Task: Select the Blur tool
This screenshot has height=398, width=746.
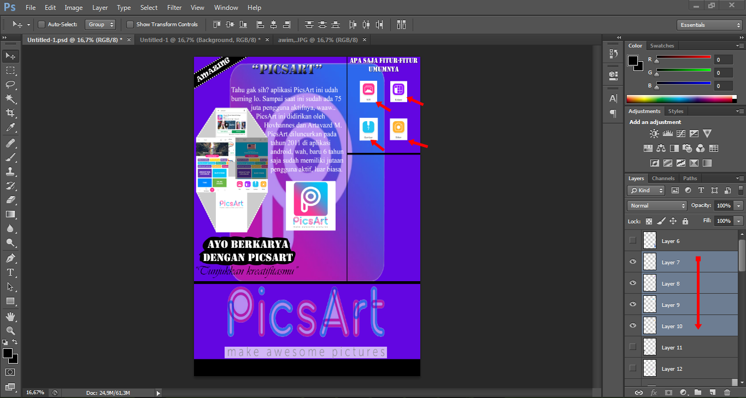Action: [x=10, y=228]
